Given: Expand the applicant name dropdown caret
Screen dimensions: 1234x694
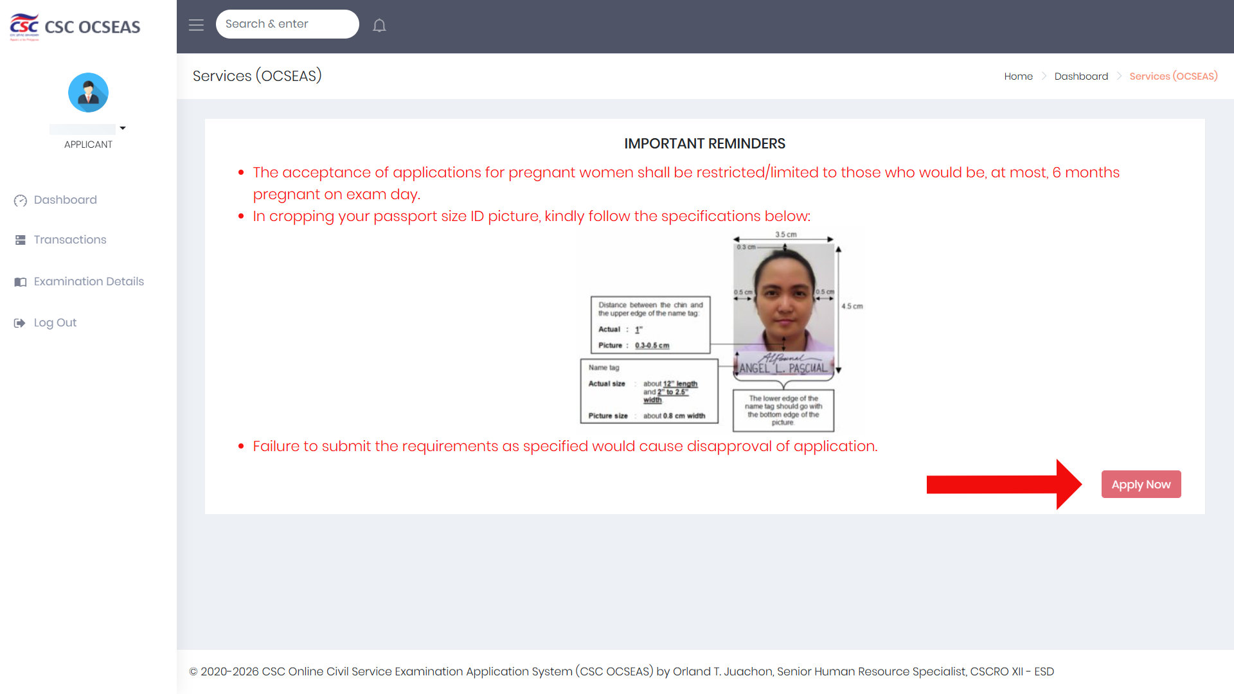Looking at the screenshot, I should click(122, 129).
